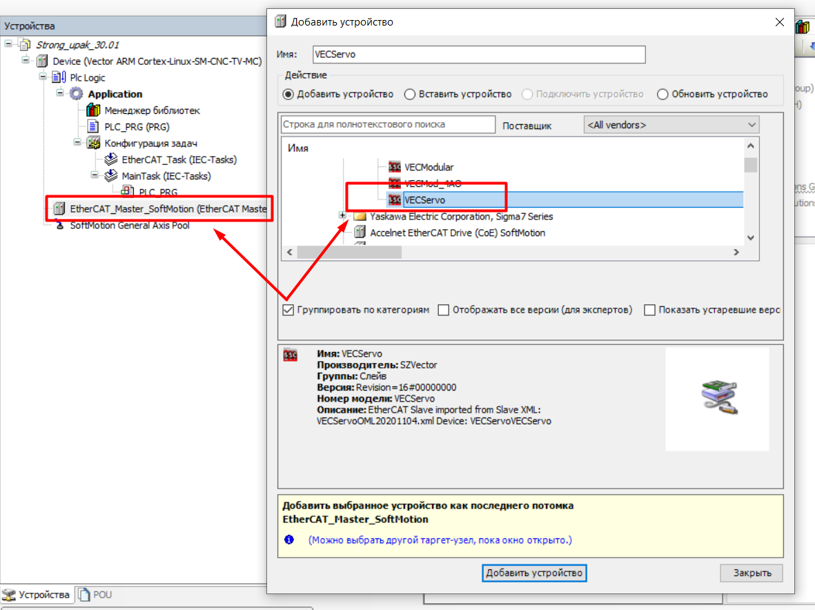
Task: Select 'SoftMotion General Axis Pool' tree item
Action: pyautogui.click(x=130, y=226)
